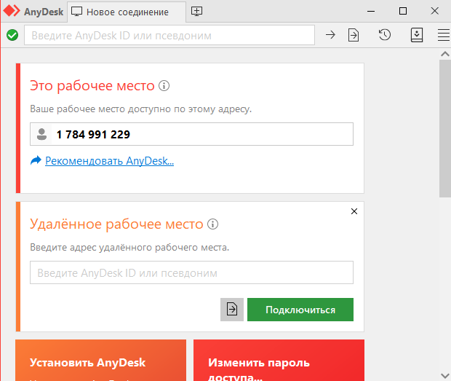Click the "Подключиться" button
This screenshot has width=451, height=381.
(300, 310)
